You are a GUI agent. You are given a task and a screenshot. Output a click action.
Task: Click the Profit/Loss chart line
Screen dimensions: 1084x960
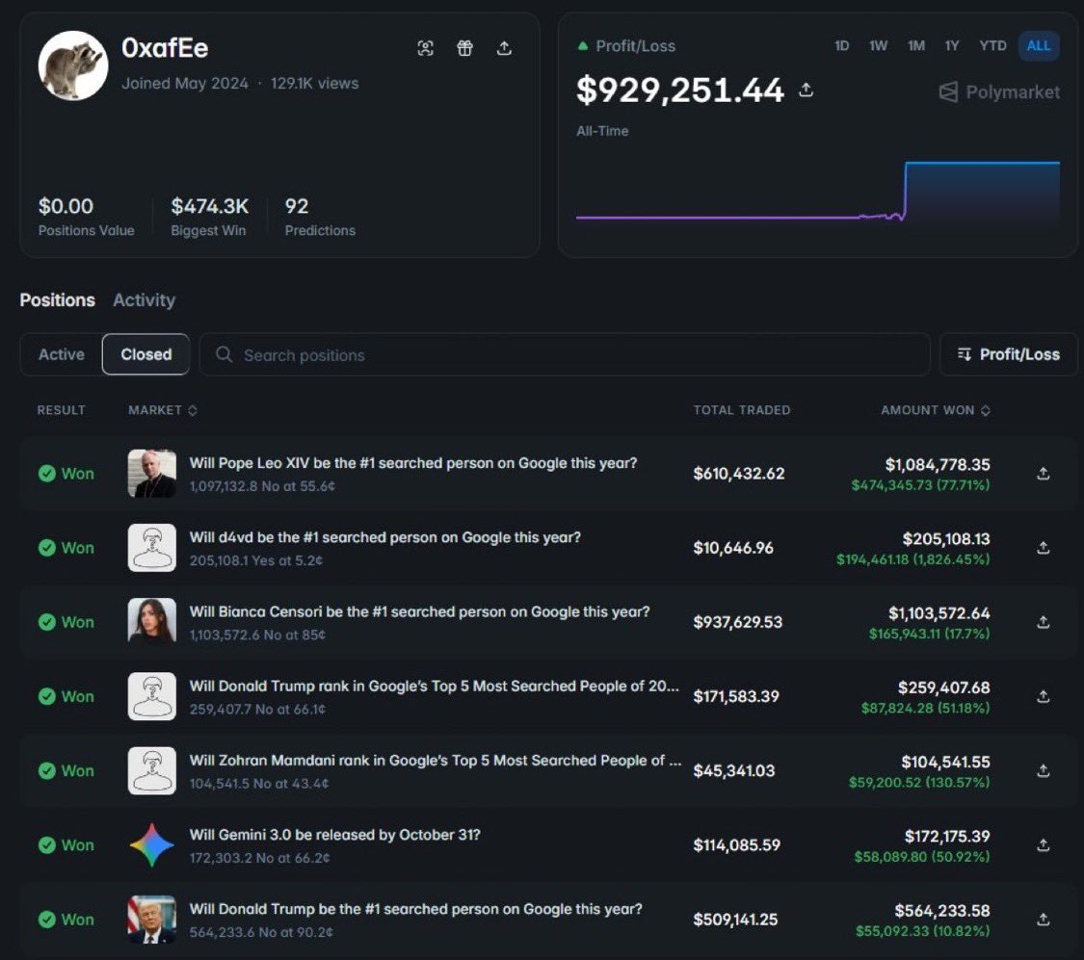click(x=818, y=191)
